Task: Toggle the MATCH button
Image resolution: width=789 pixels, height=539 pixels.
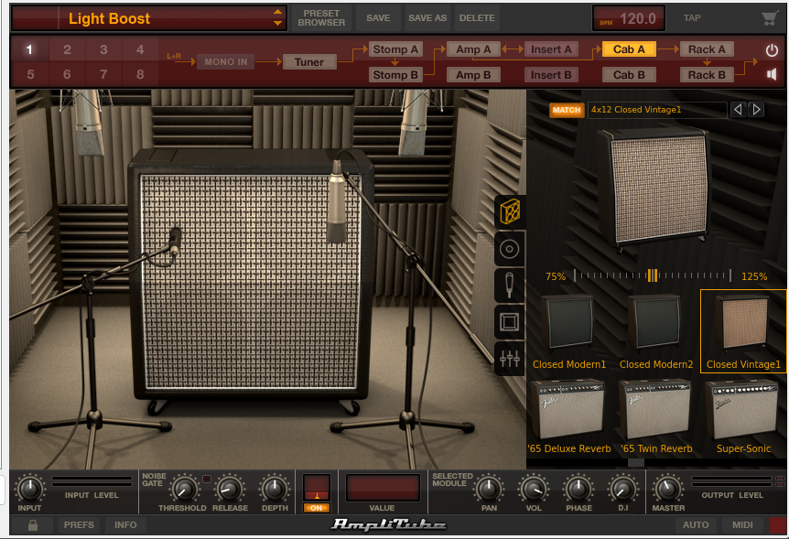Action: tap(566, 110)
